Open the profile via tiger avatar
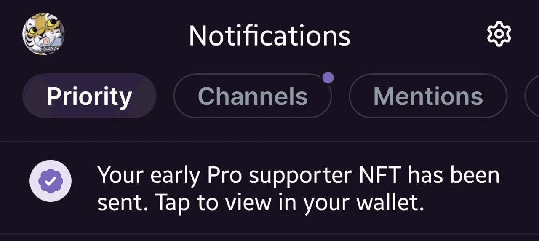 click(43, 34)
